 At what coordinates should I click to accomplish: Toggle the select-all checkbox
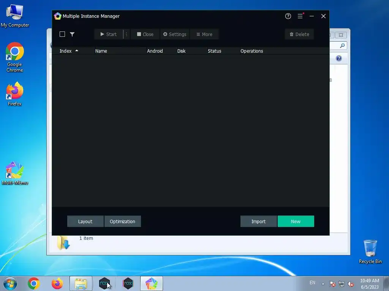tap(62, 34)
